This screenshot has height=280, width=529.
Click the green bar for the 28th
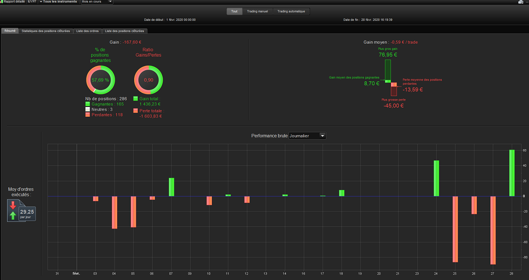tap(512, 173)
